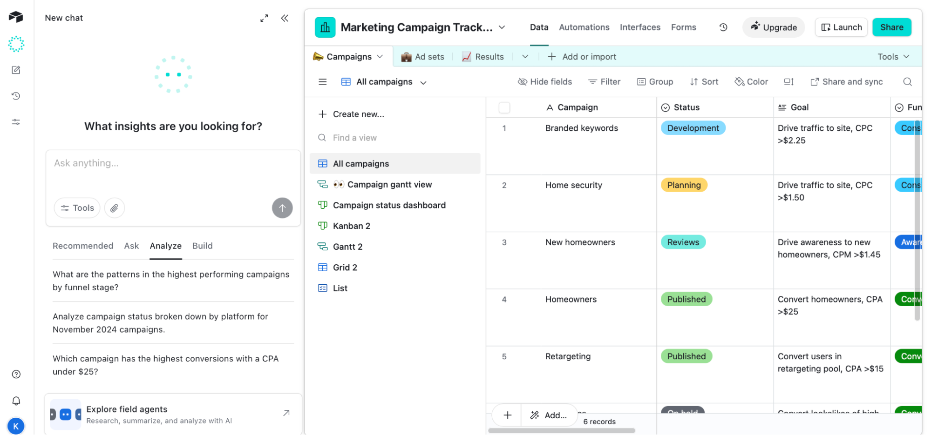Open the All campaigns view dropdown
The width and height of the screenshot is (931, 435).
[423, 82]
